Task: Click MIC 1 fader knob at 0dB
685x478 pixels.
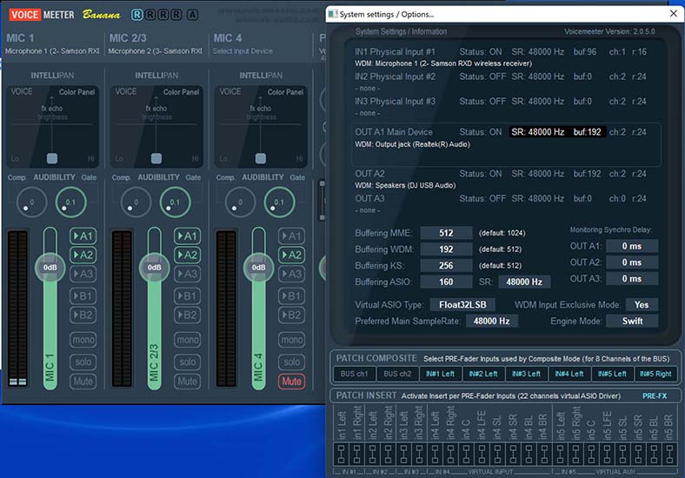Action: coord(50,268)
